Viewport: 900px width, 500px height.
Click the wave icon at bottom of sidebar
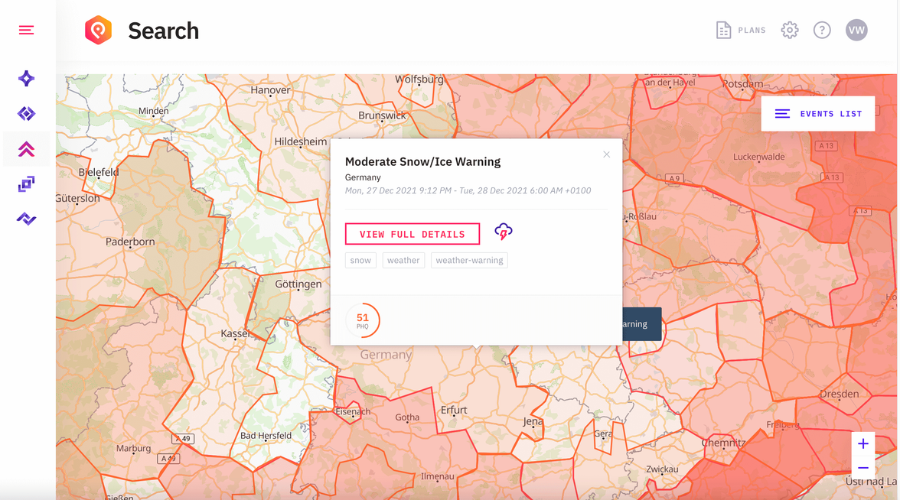tap(26, 219)
